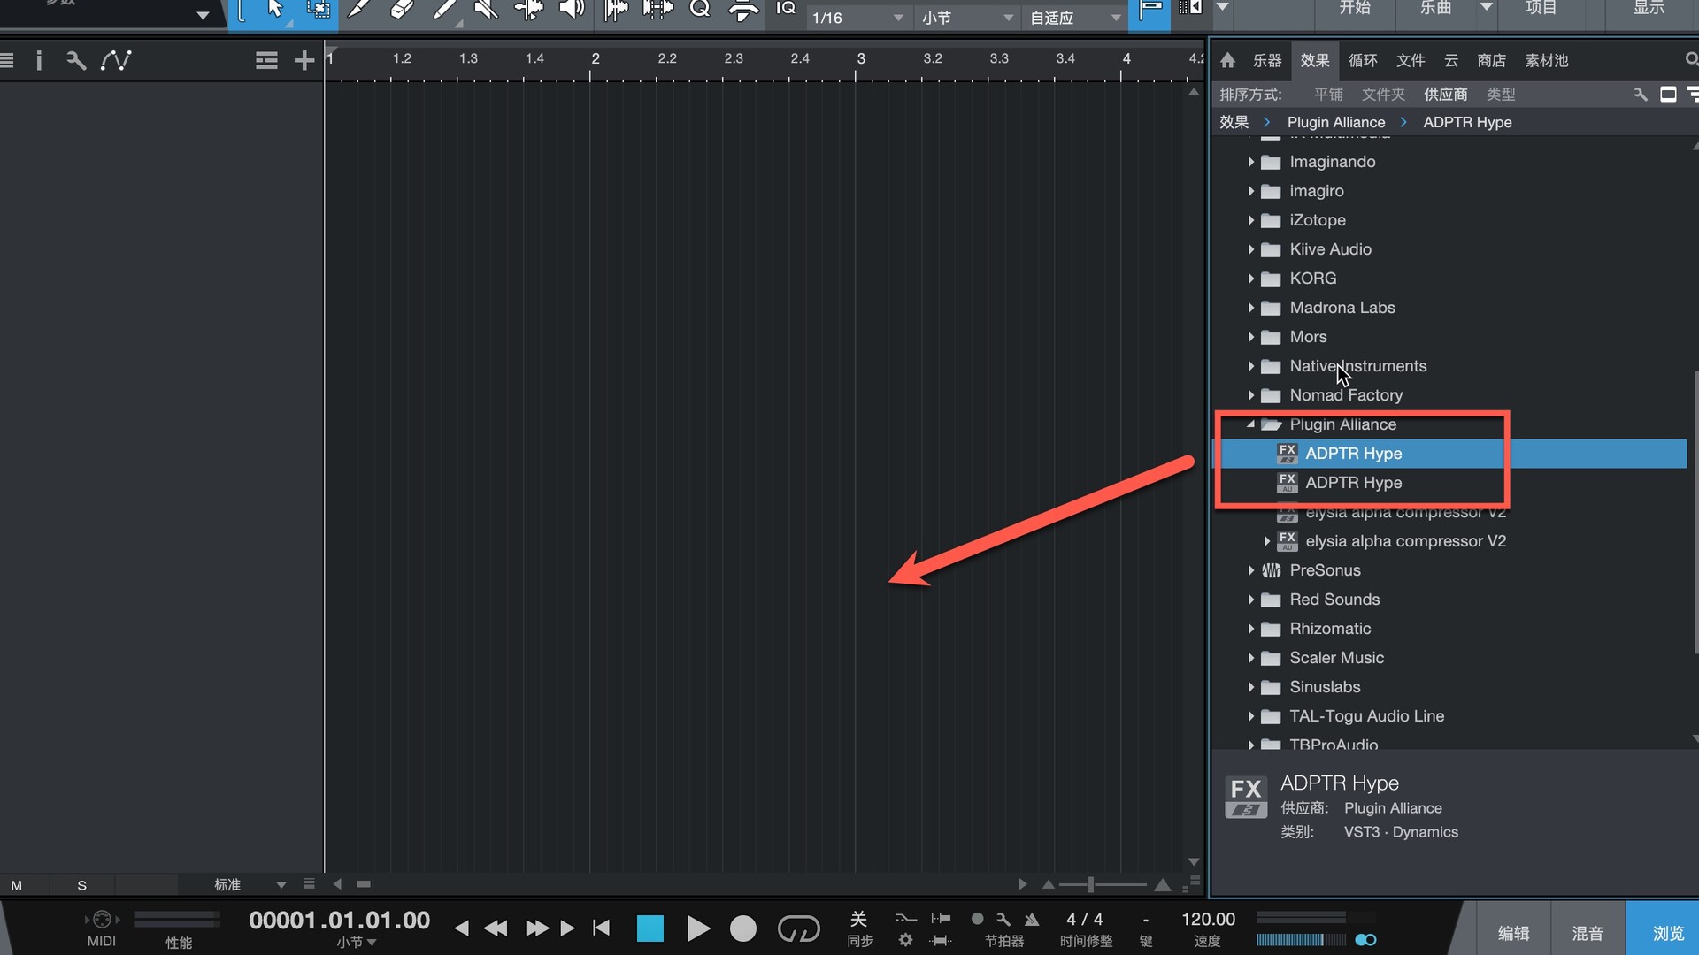Toggle the metronome click icon

(1032, 919)
